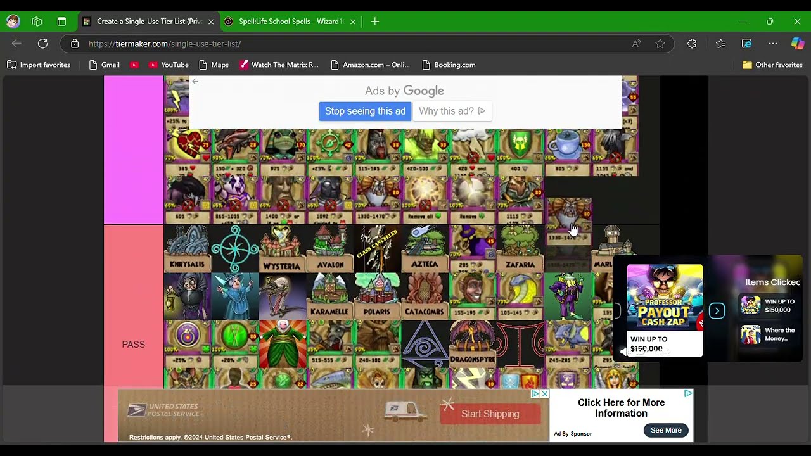
Task: Open browser extensions puzzle icon
Action: tap(692, 44)
